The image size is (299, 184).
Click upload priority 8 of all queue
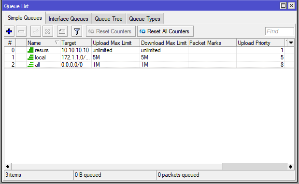click(282, 65)
